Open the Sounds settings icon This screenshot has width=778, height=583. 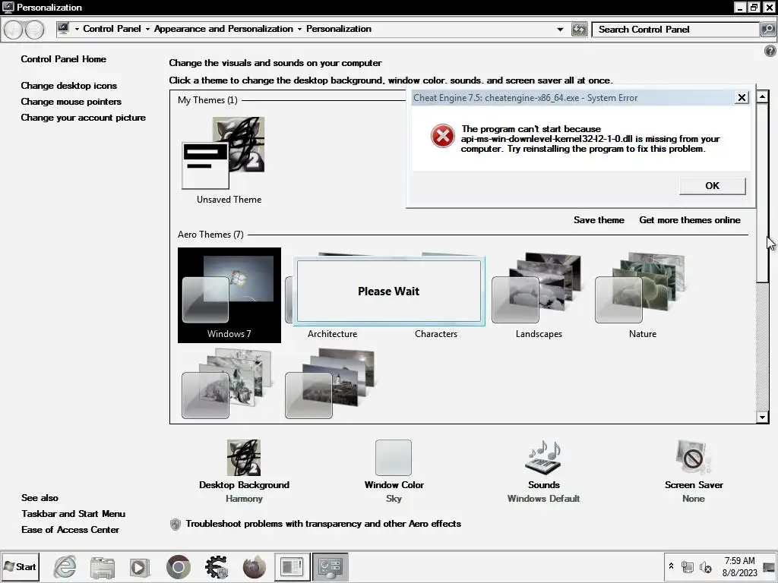coord(543,458)
